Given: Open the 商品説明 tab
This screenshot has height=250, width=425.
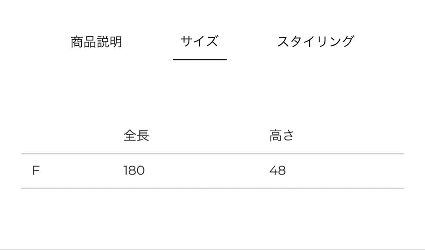Looking at the screenshot, I should (x=96, y=42).
